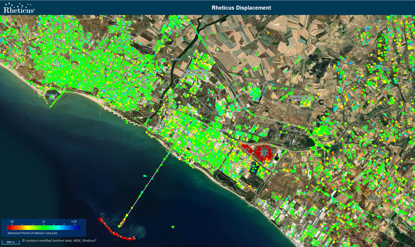Click the Gela-Anic railway station icon
Screen dimensions: 415x247
[x=221, y=133]
